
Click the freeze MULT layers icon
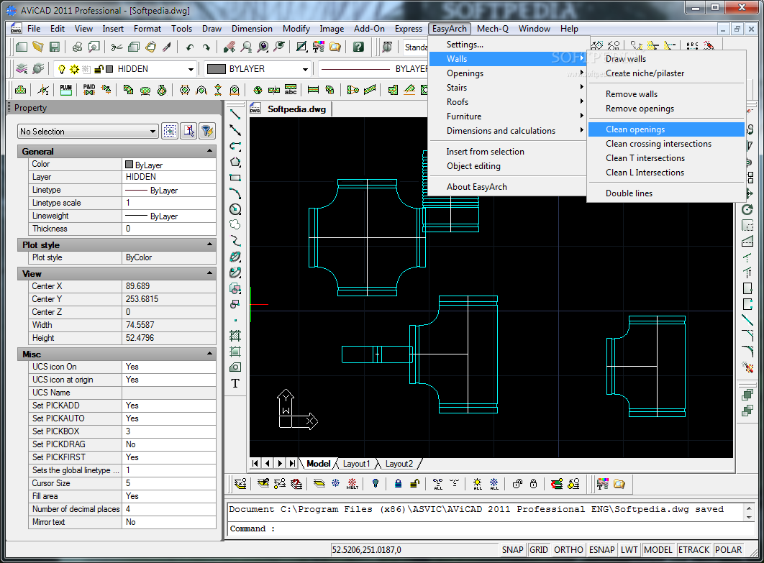click(x=353, y=484)
